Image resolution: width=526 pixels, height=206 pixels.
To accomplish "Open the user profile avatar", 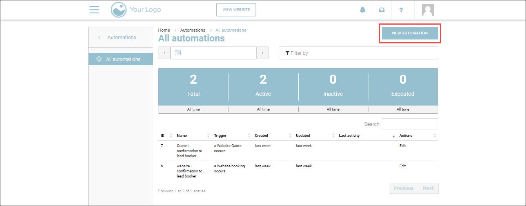I will click(x=428, y=10).
